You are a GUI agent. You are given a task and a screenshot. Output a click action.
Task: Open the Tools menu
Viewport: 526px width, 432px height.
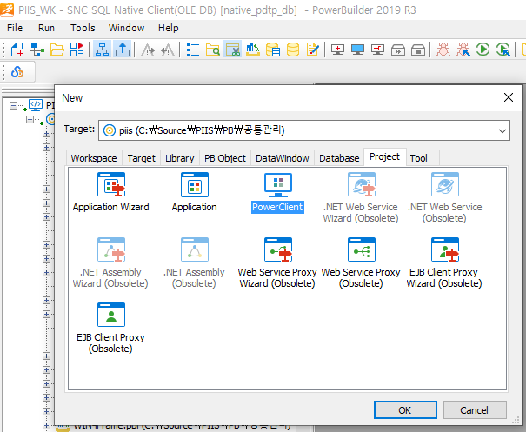[83, 28]
